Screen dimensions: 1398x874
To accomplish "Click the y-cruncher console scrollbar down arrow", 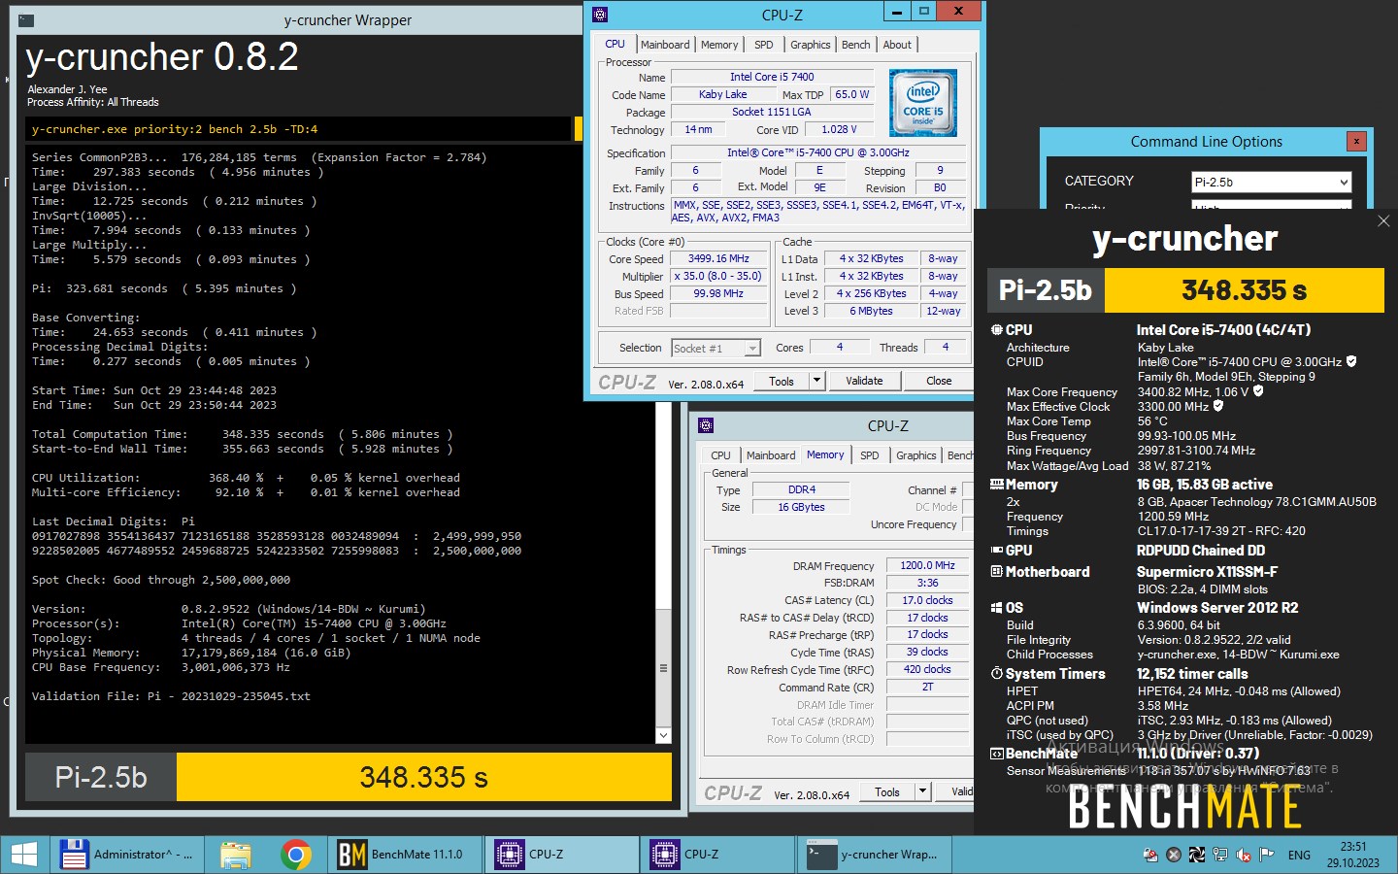I will [664, 736].
